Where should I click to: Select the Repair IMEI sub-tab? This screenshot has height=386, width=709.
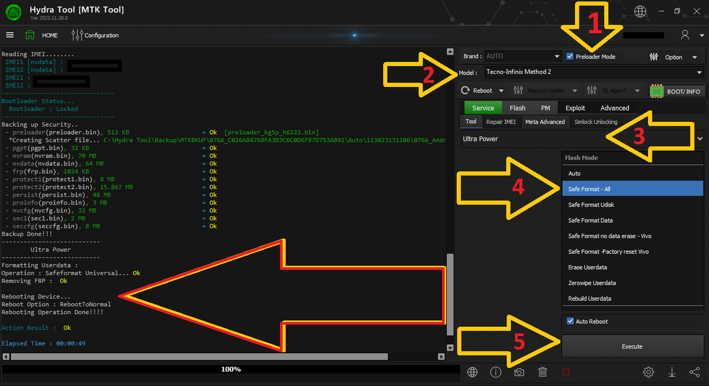(501, 122)
